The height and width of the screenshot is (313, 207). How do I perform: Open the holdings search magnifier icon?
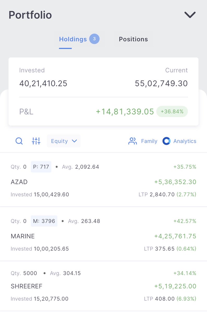click(x=19, y=141)
